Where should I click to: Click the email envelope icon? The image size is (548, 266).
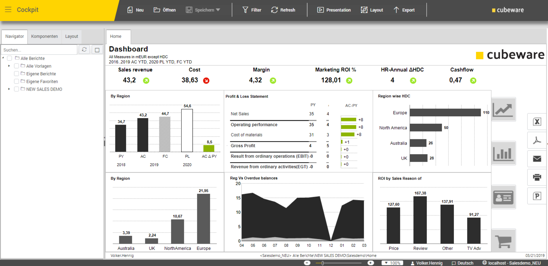537,159
